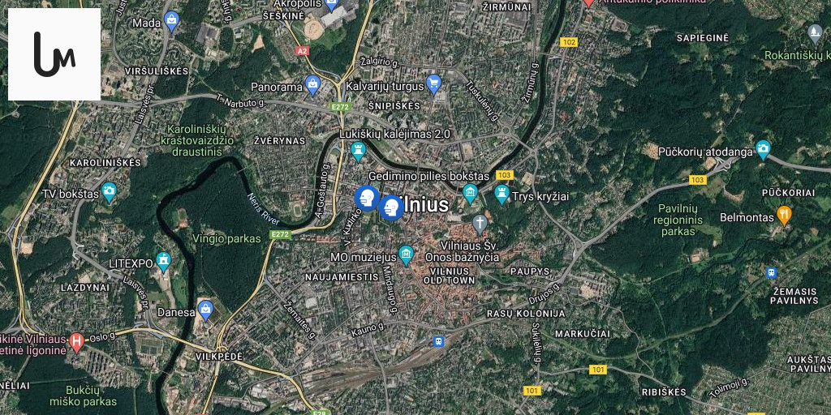This screenshot has height=415, width=831.
Task: Open the Lukiškių kalėjimas 2.0 marker
Action: click(358, 152)
